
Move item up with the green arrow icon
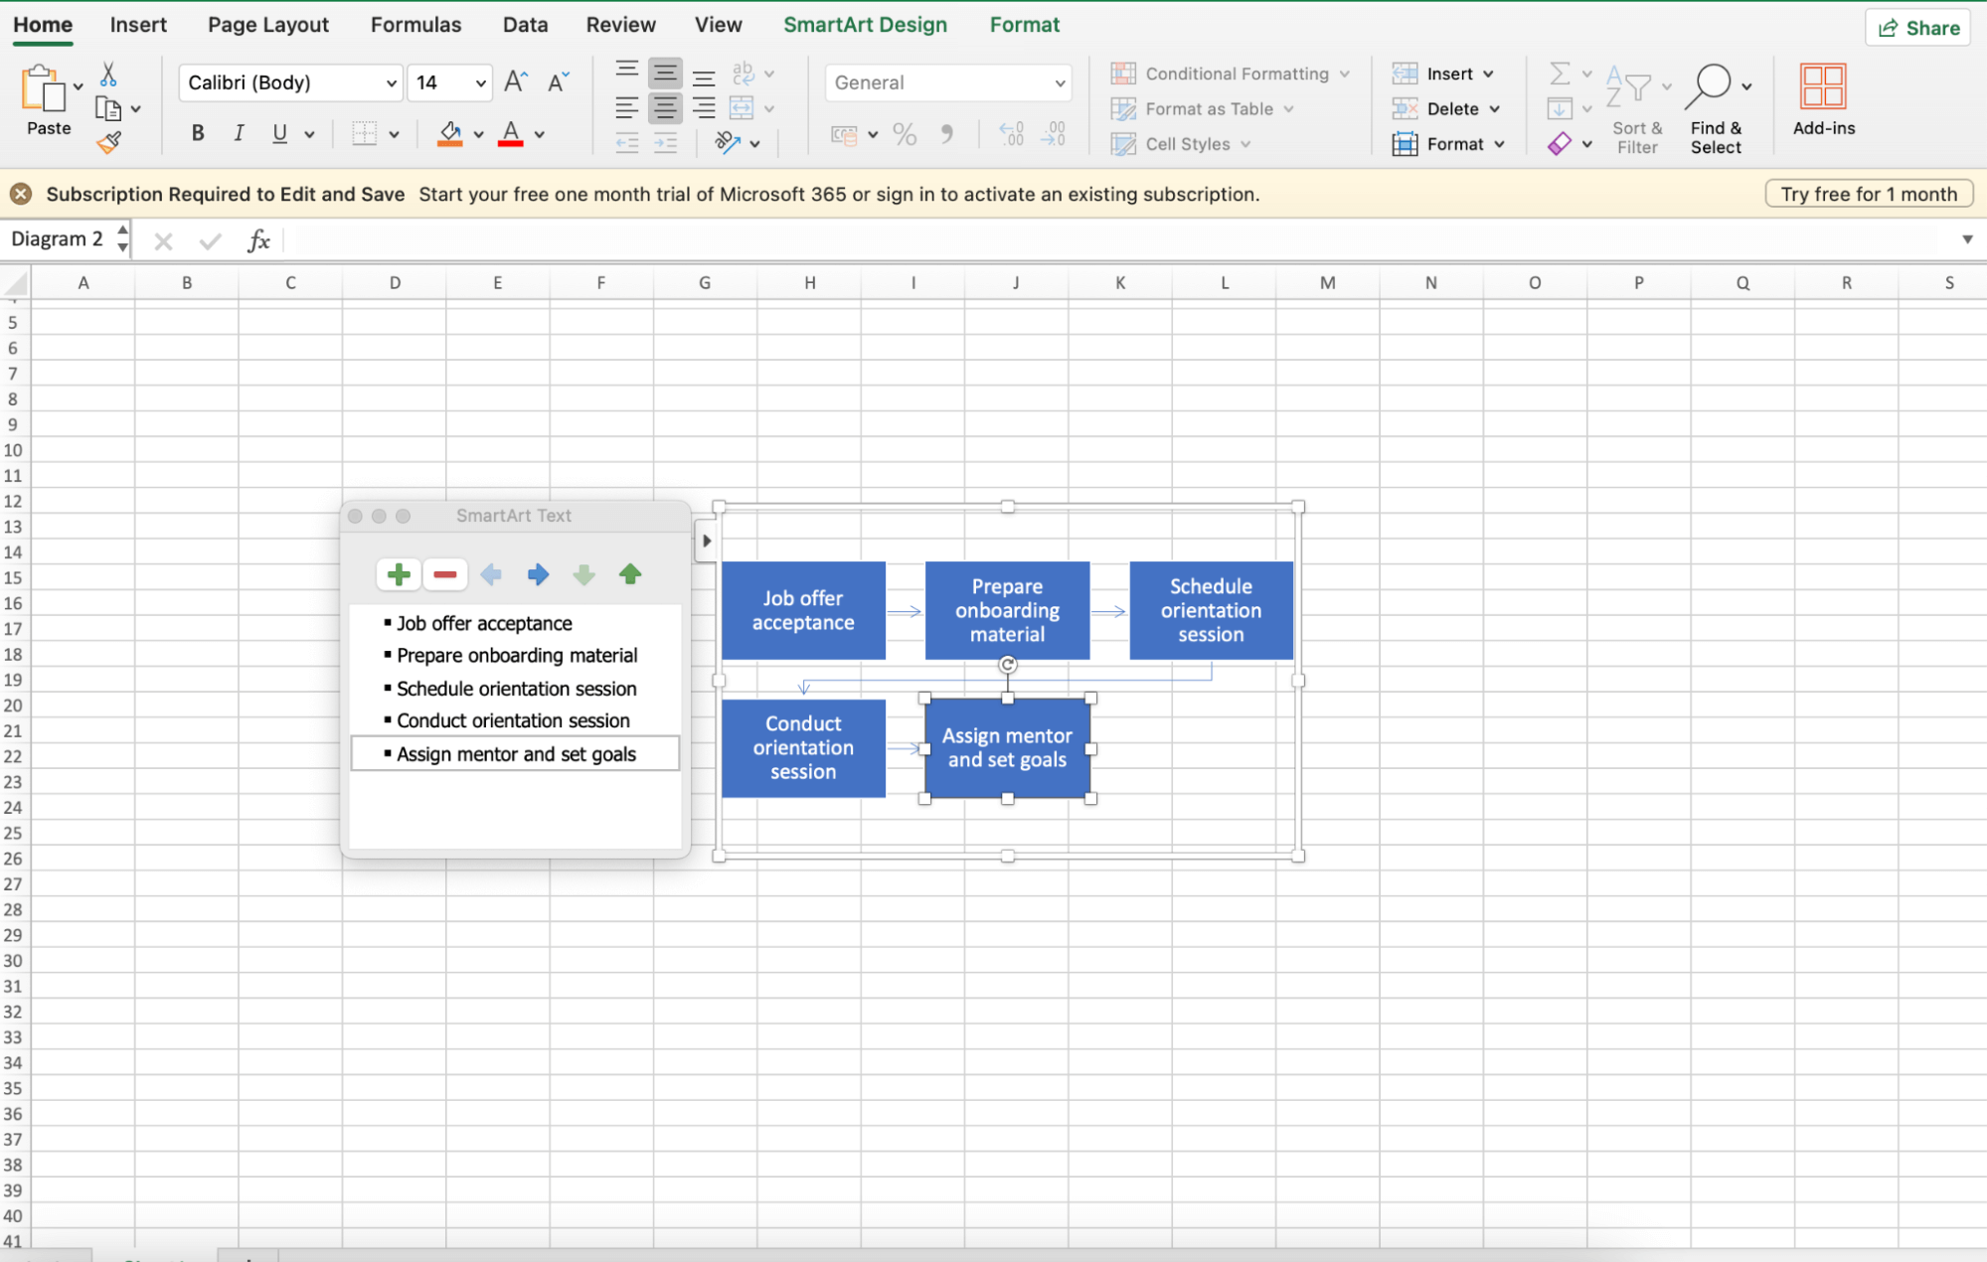[629, 574]
